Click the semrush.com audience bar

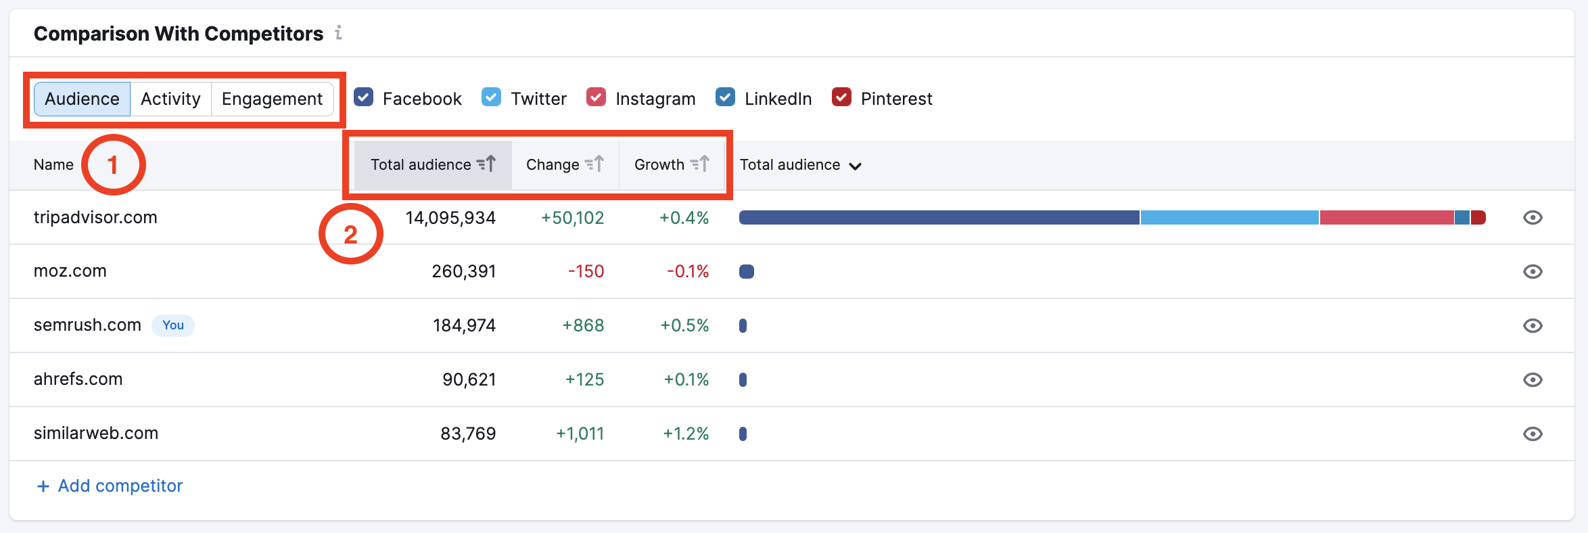[x=743, y=325]
